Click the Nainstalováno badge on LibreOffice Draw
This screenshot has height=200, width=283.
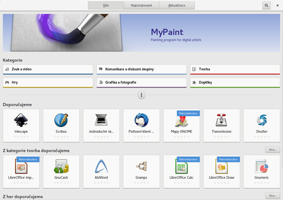228,159
